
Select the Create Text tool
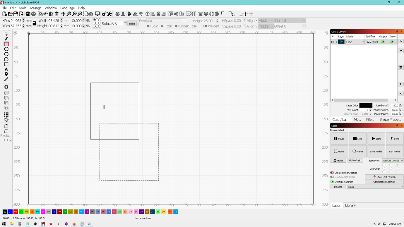tap(6, 69)
